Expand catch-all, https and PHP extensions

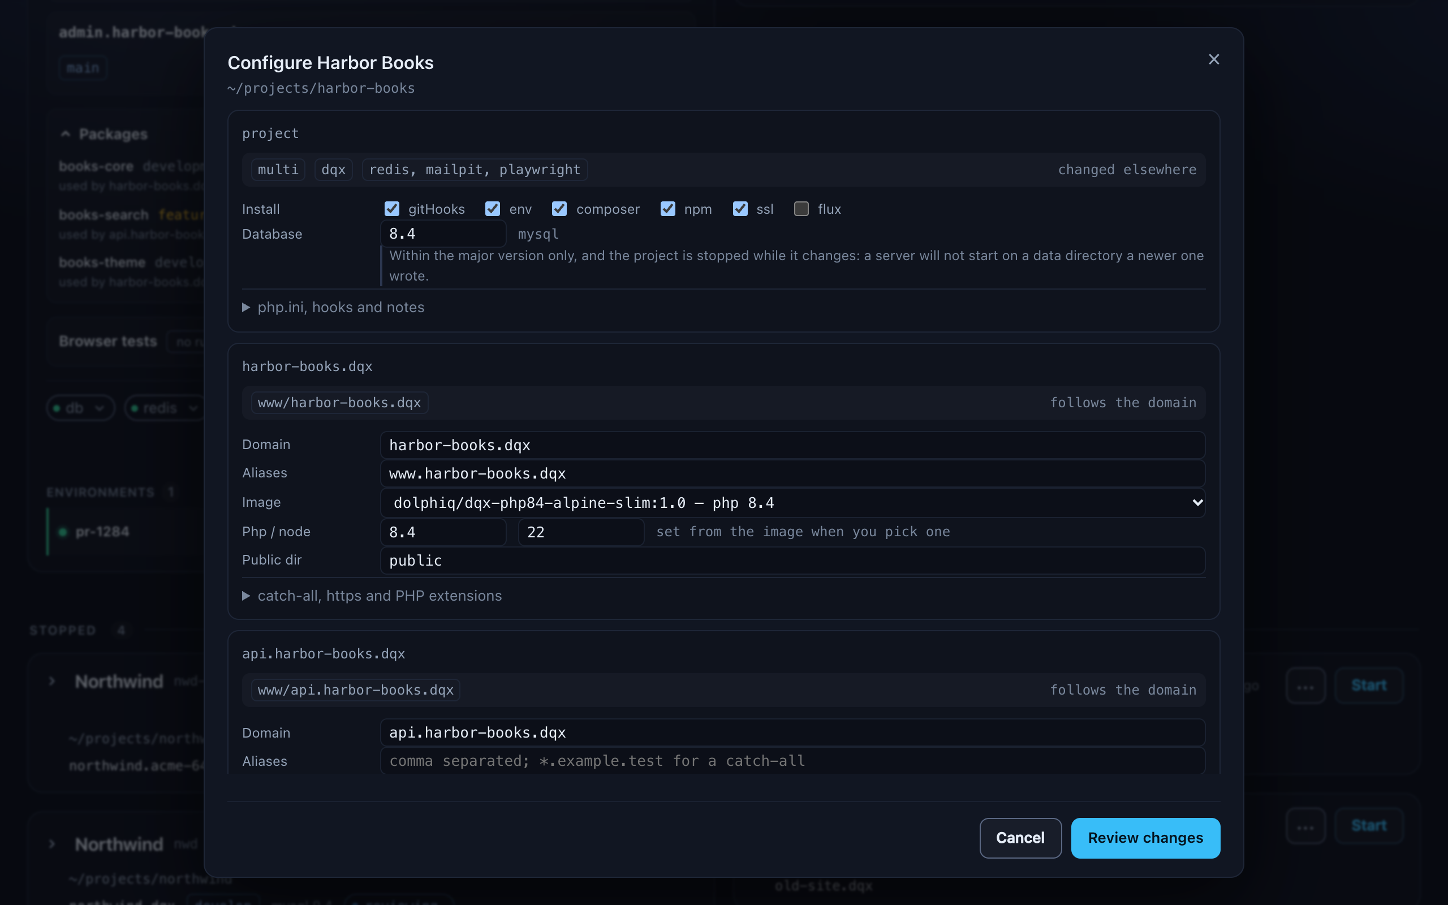click(372, 596)
